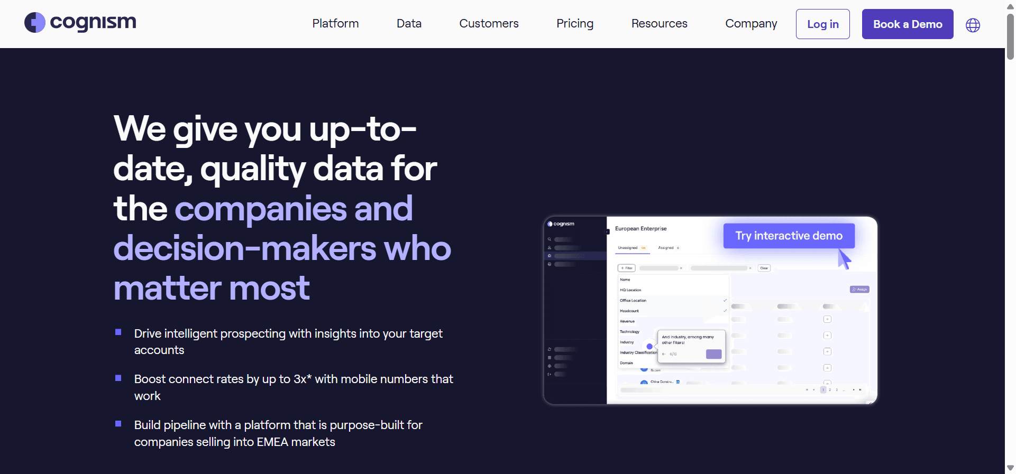The height and width of the screenshot is (474, 1016).
Task: Uncheck the Headcount filter checkmark
Action: 725,311
